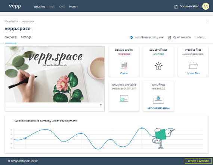Open WordPress admin panel link
This screenshot has width=213, height=165.
tap(149, 37)
